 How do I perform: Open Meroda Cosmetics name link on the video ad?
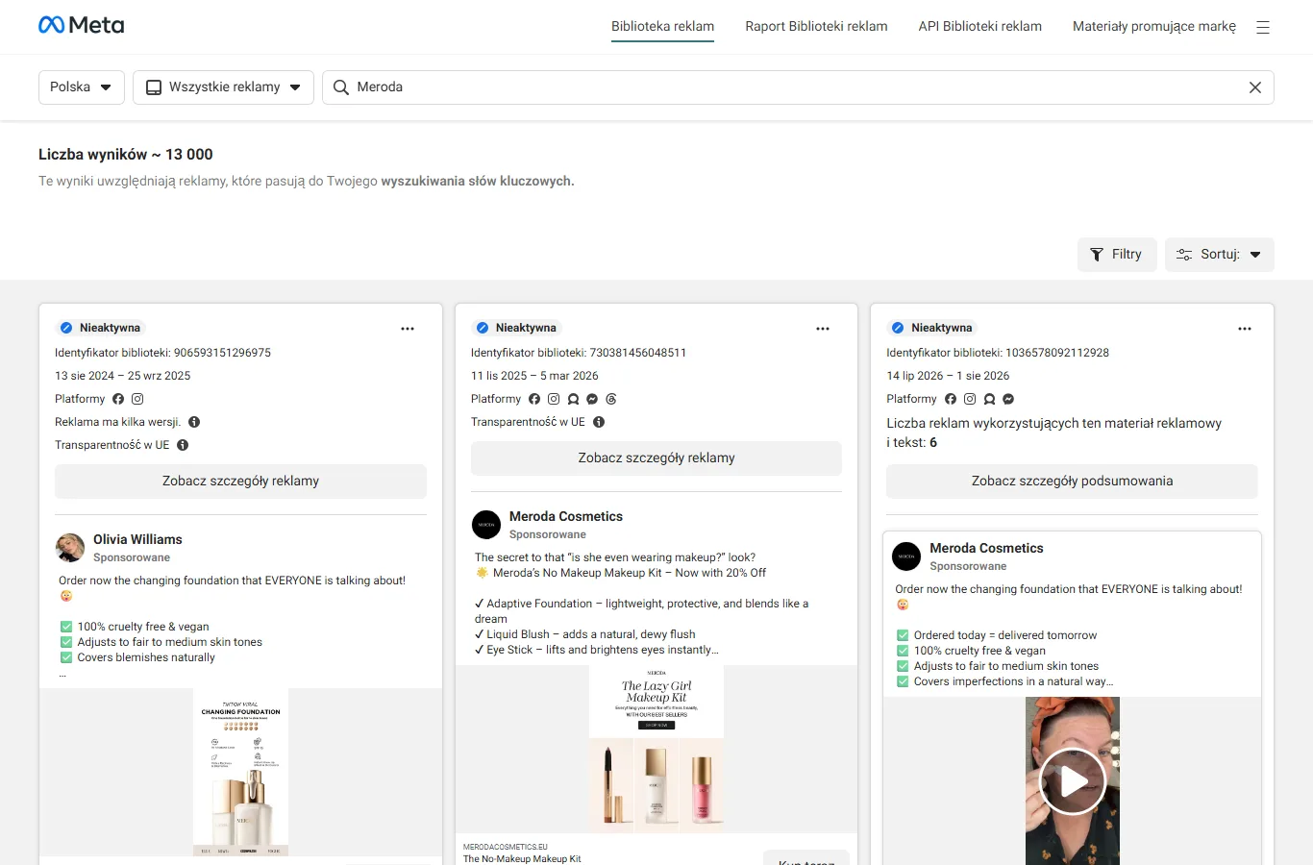coord(986,549)
